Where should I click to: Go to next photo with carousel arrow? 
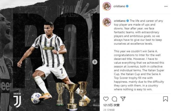[x=95, y=62]
